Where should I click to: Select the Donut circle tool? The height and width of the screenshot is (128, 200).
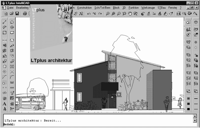tap(12, 27)
